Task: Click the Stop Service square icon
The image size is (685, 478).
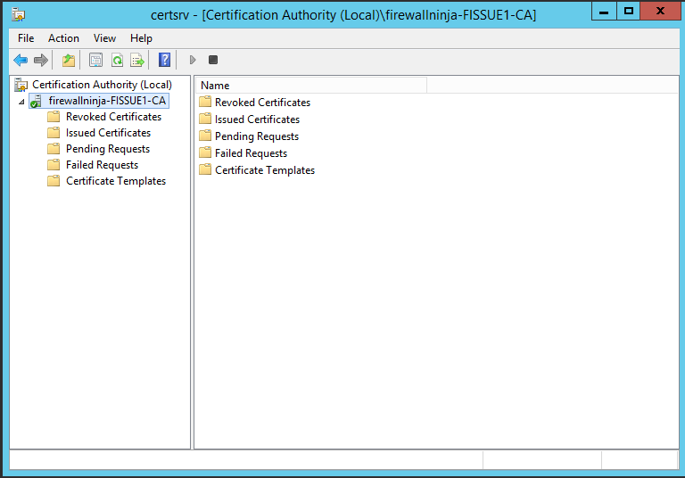Action: coord(213,60)
